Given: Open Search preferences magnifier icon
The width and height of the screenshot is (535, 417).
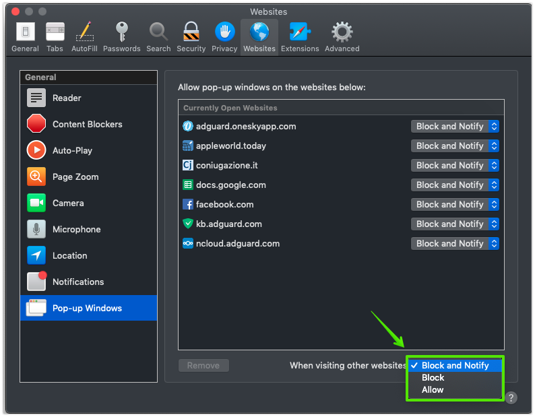Looking at the screenshot, I should pos(158,36).
